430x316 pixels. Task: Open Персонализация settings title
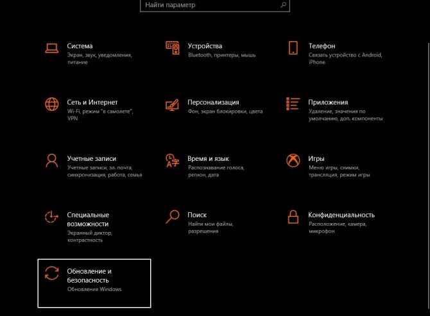click(213, 103)
